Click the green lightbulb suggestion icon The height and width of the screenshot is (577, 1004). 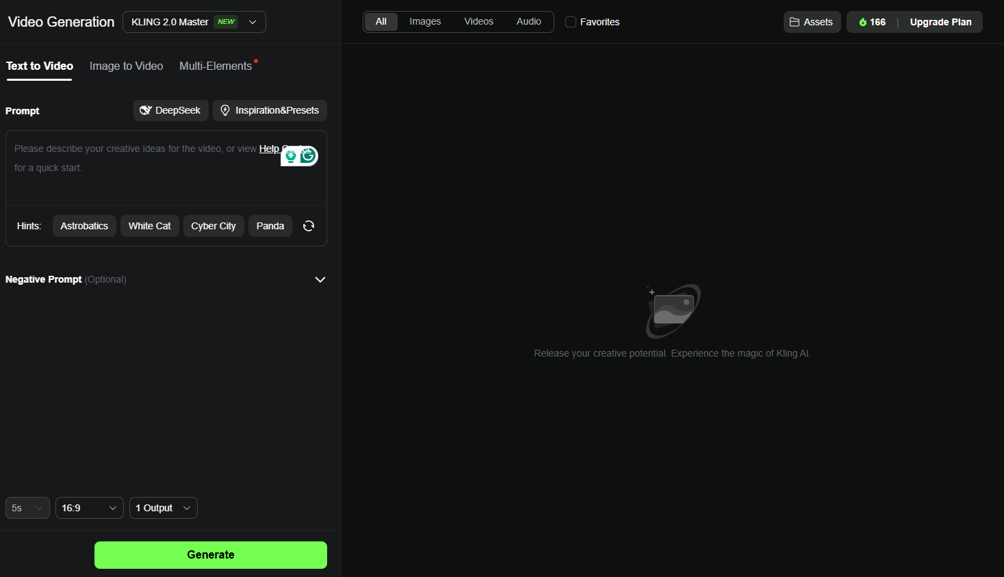point(291,157)
